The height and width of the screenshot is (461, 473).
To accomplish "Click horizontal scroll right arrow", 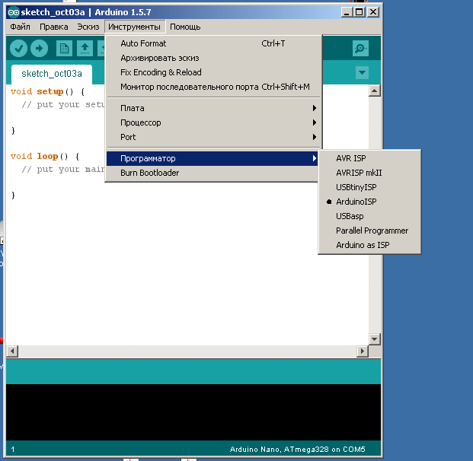I will tap(363, 351).
